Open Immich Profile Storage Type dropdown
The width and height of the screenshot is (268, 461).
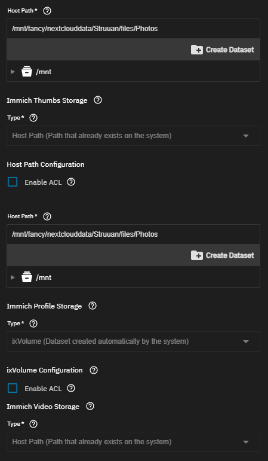pos(133,341)
